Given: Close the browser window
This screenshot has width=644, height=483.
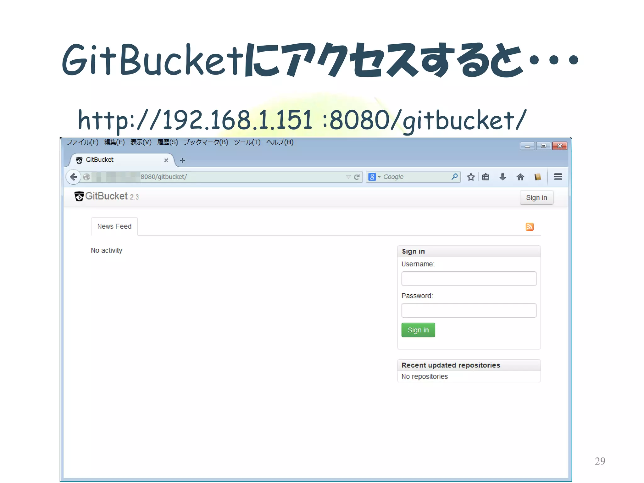Looking at the screenshot, I should click(560, 146).
